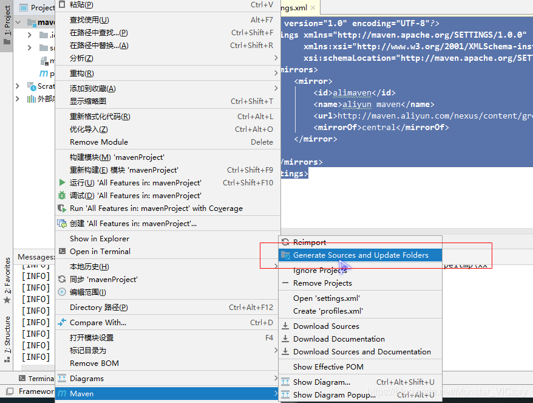The height and width of the screenshot is (403, 533).
Task: Click the Diagrams icon in context menu
Action: click(x=62, y=378)
